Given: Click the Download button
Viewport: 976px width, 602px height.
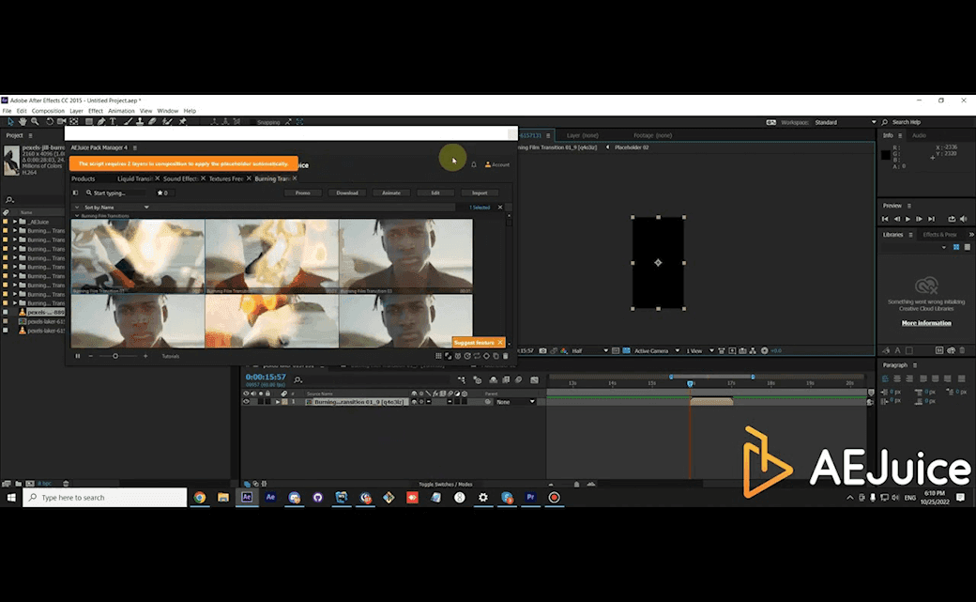Looking at the screenshot, I should click(346, 193).
